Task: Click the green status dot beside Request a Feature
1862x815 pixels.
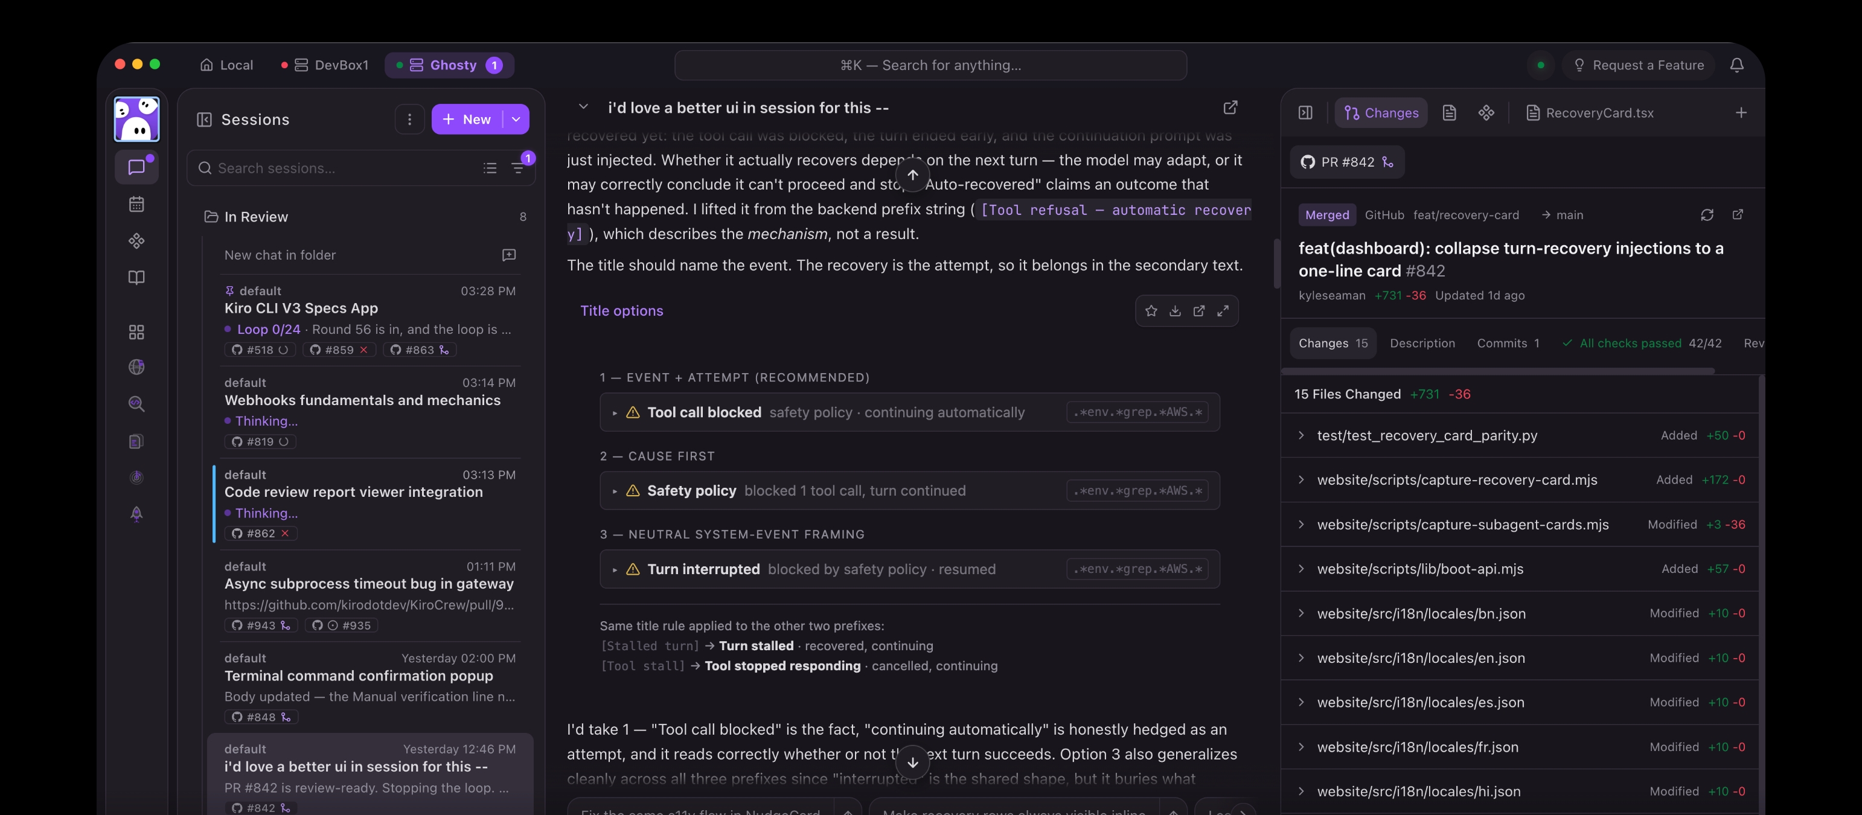Action: pyautogui.click(x=1540, y=65)
